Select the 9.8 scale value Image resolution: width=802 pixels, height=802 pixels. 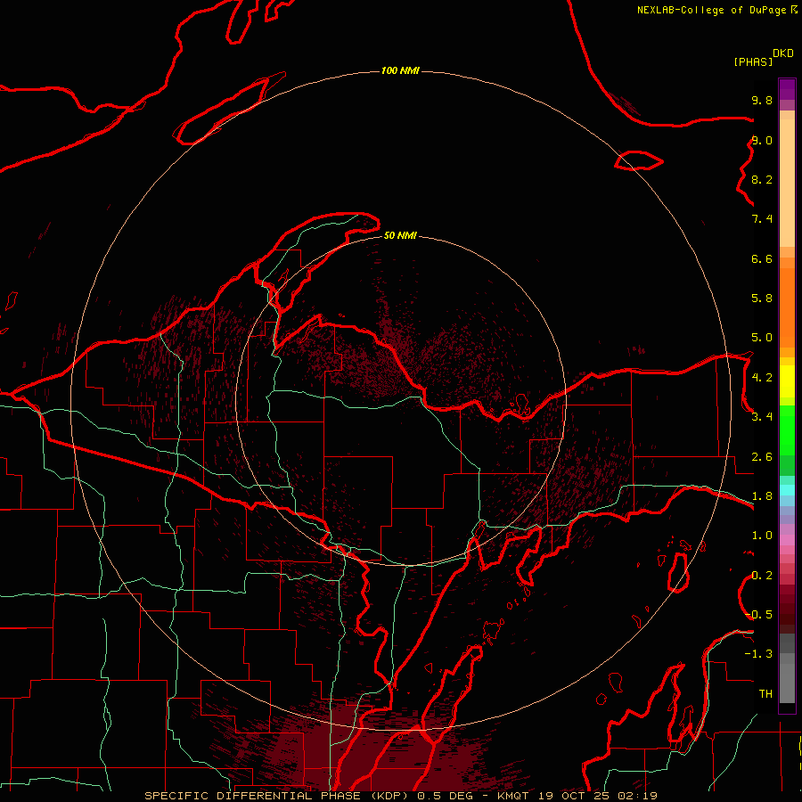point(762,100)
